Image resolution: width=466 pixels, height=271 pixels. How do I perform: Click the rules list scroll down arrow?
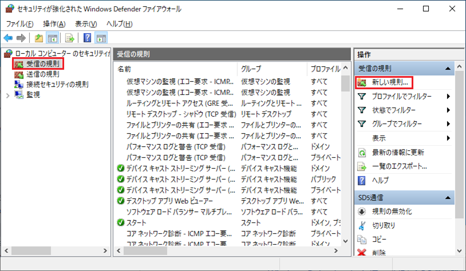tap(345, 241)
